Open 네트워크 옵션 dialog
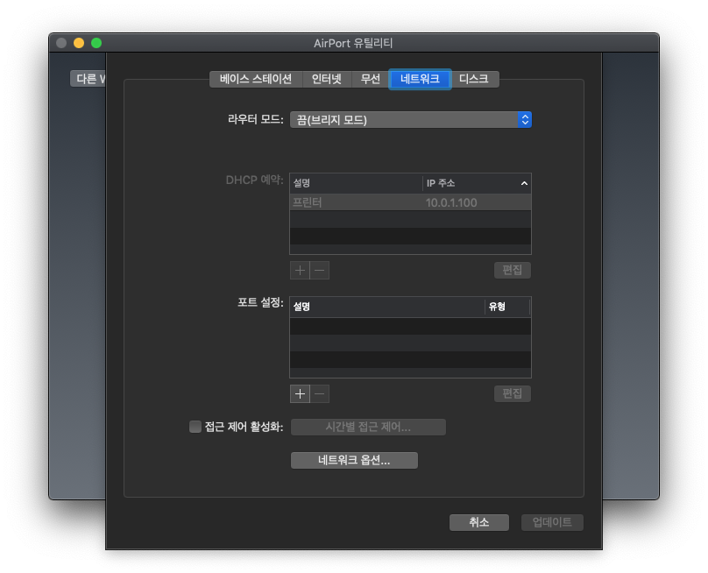708x573 pixels. coord(354,461)
